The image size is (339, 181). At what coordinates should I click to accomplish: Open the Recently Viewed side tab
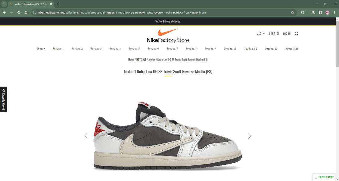[x=3, y=99]
